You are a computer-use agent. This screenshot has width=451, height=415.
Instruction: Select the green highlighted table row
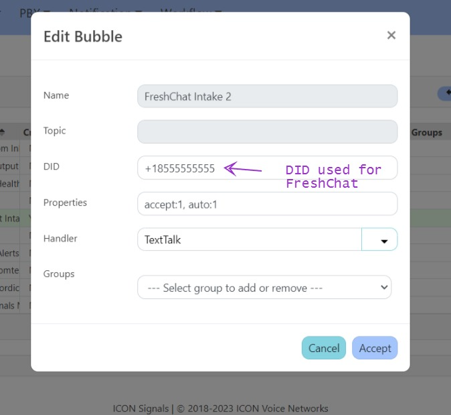(x=15, y=218)
